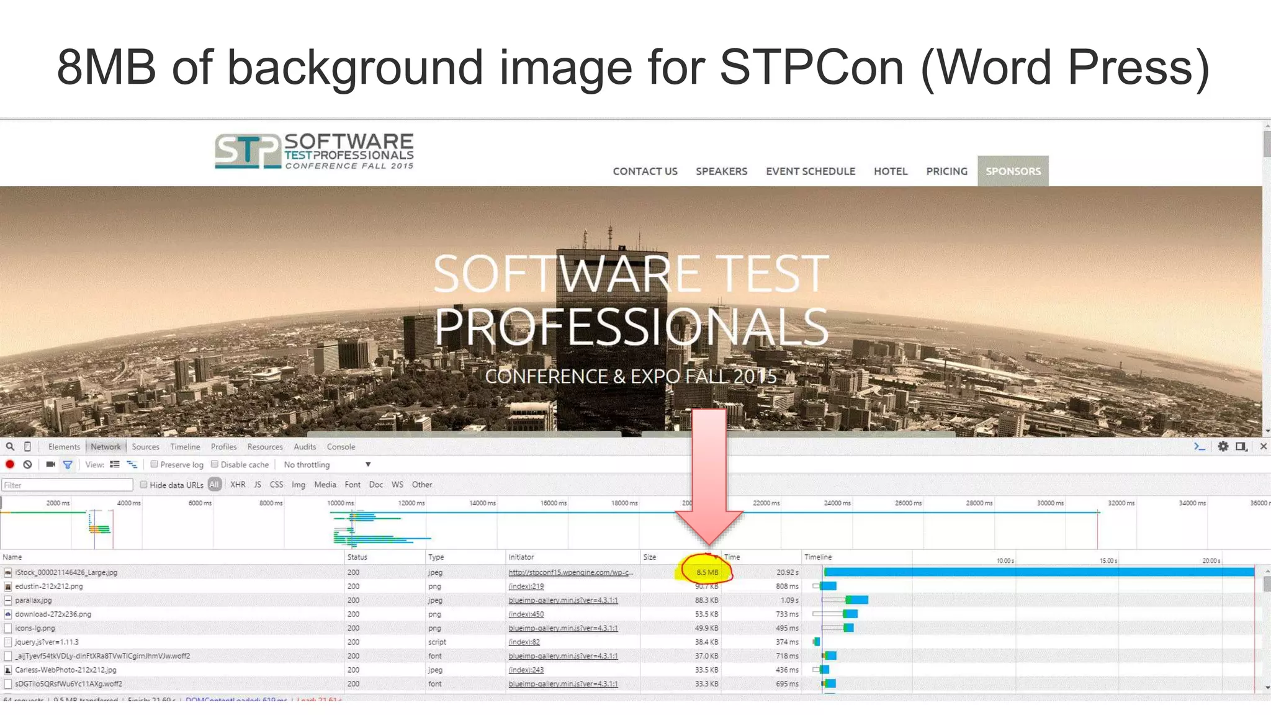
Task: Switch to the Profiles tab
Action: pyautogui.click(x=223, y=447)
